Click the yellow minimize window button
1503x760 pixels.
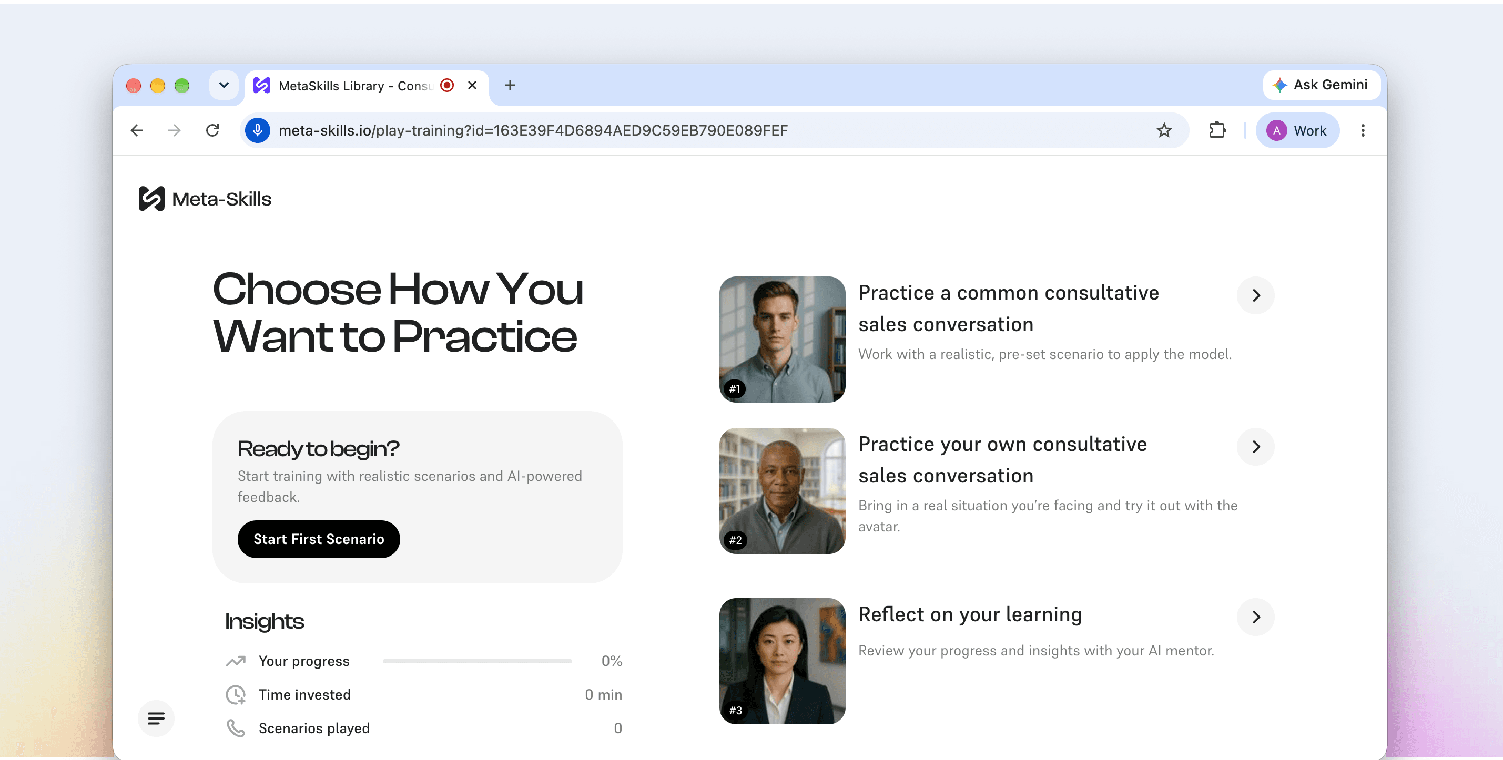[x=158, y=85]
